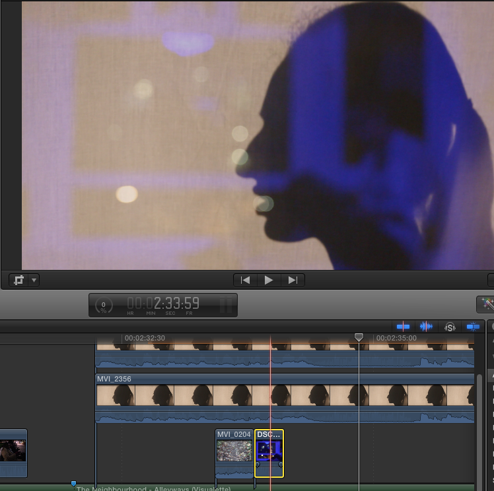This screenshot has width=494, height=491.
Task: Click the timeline vertical scrollbar
Action: tap(479, 431)
